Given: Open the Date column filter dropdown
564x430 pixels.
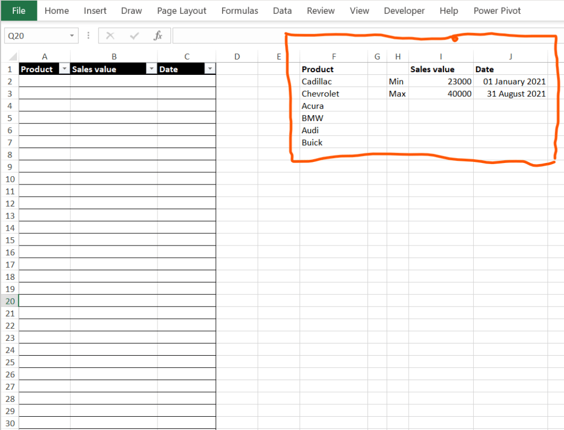Looking at the screenshot, I should 210,69.
